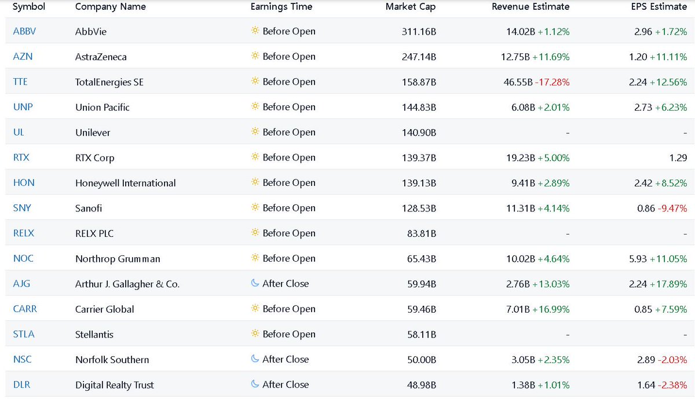Open the STLA symbol link
This screenshot has width=695, height=399.
pyautogui.click(x=24, y=334)
